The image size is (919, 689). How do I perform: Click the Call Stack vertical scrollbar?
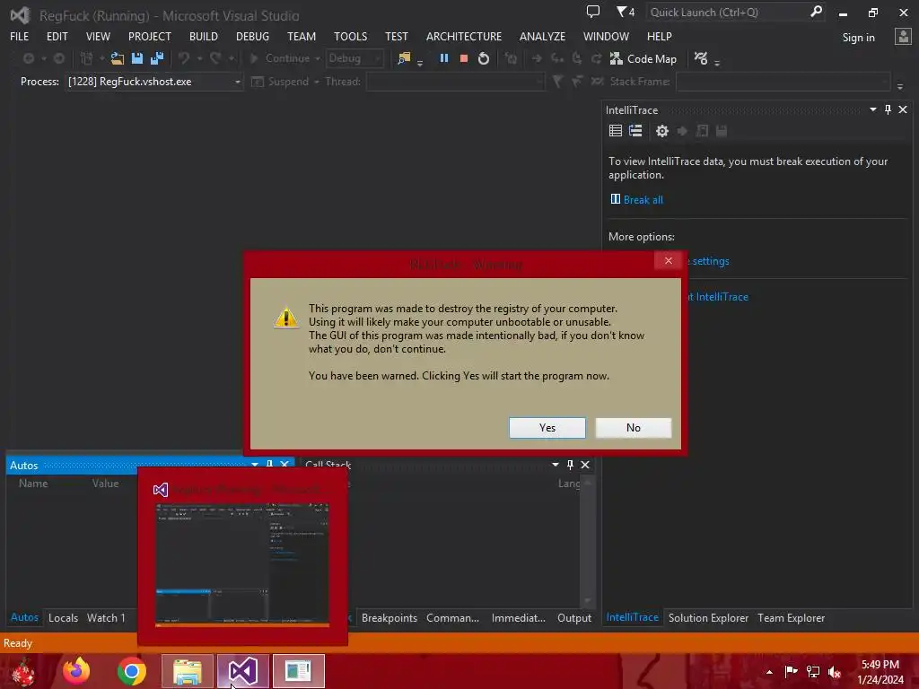pos(588,543)
